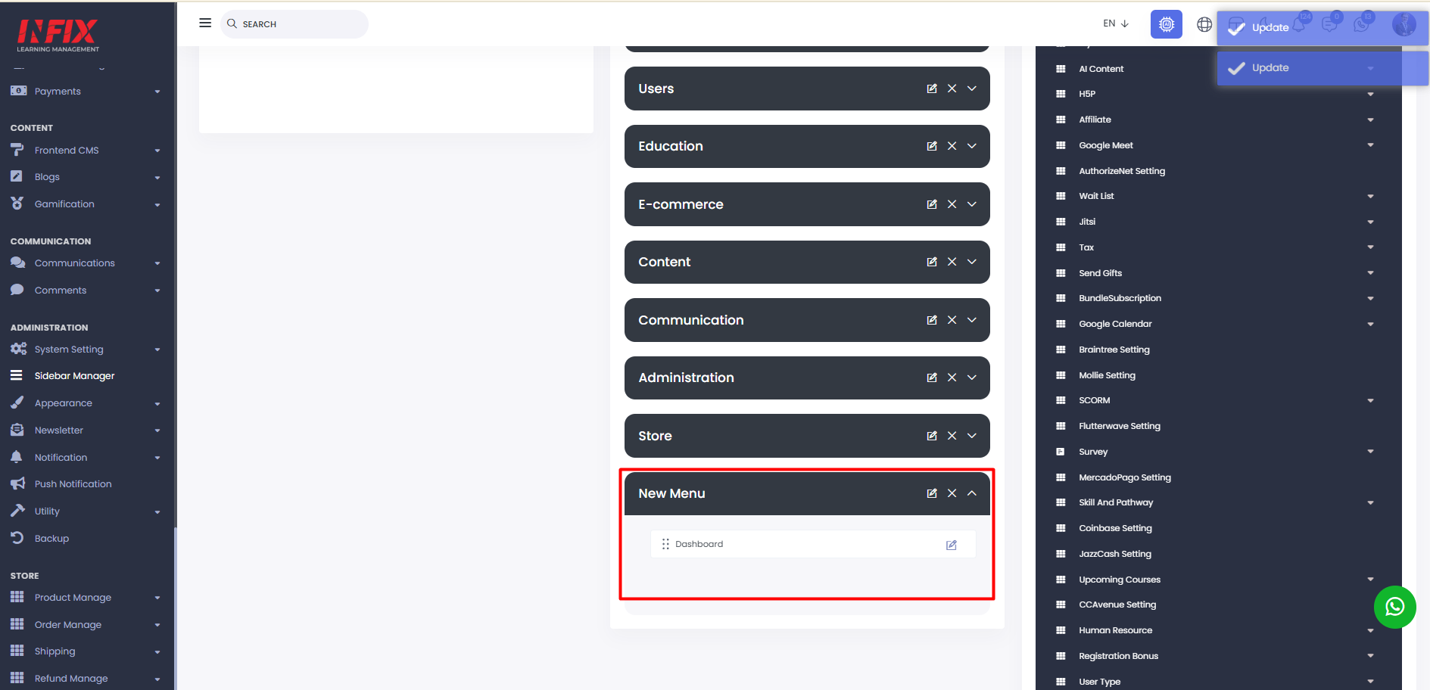Click the Push Notification megaphone icon
Image resolution: width=1430 pixels, height=690 pixels.
(x=17, y=483)
